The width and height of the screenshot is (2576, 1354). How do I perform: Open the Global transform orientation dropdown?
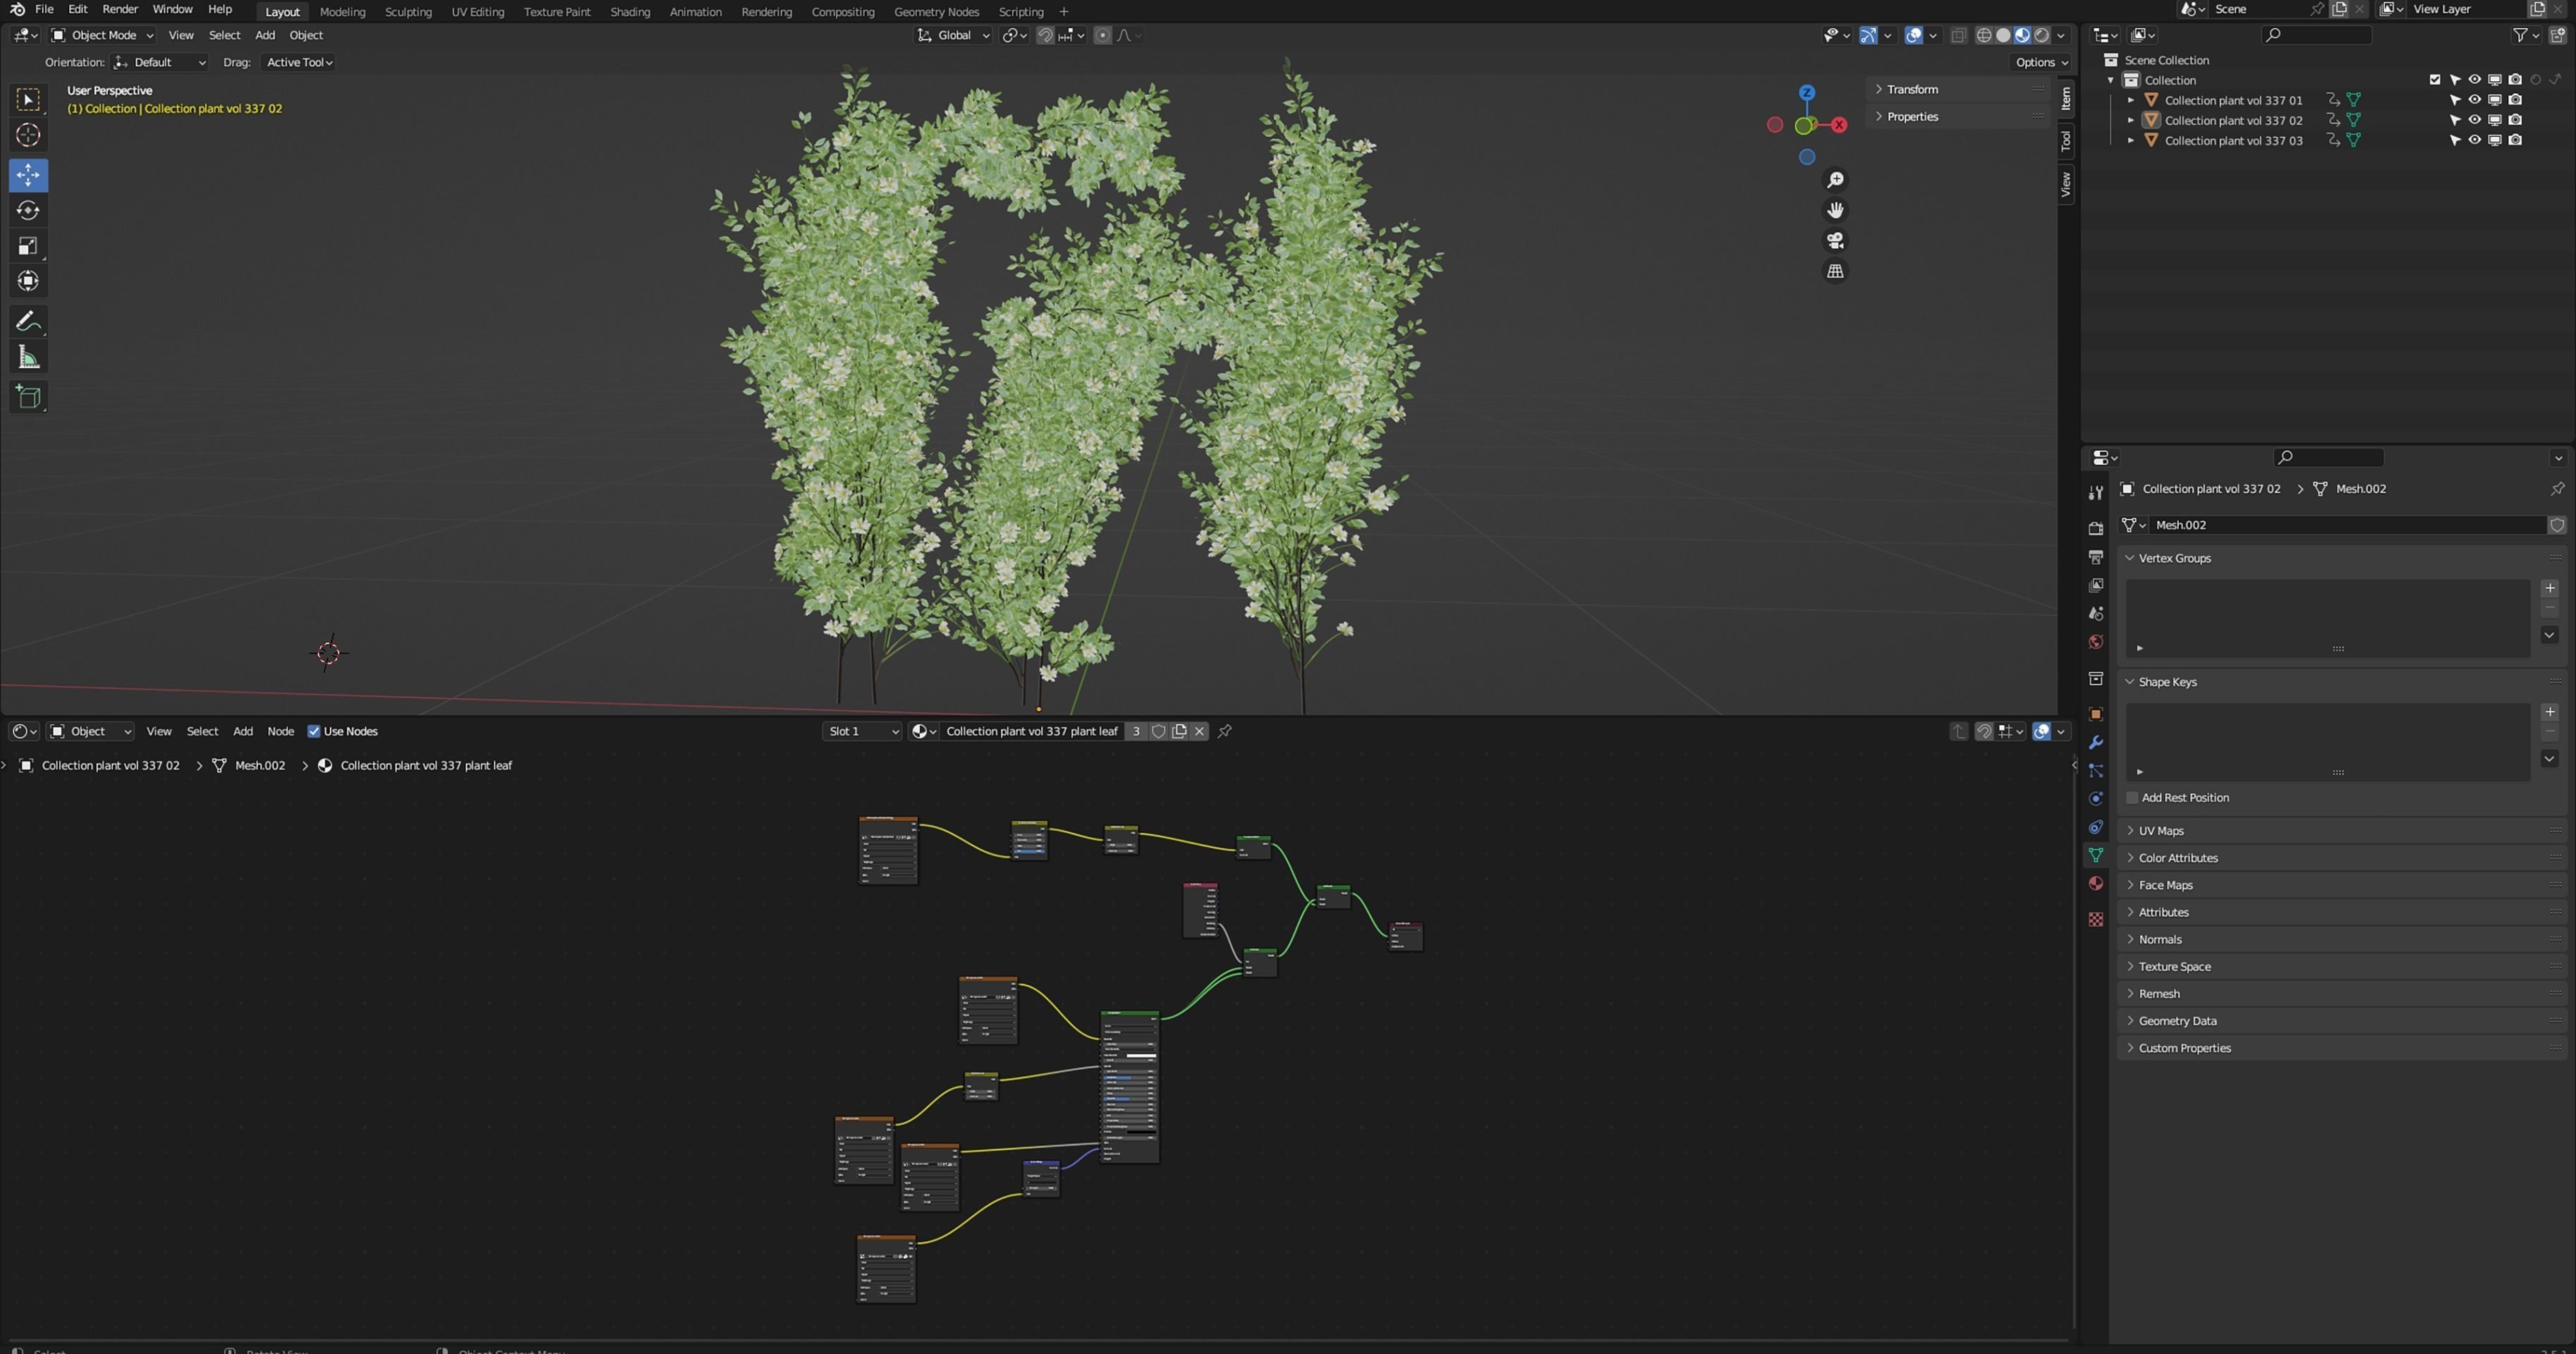tap(953, 35)
